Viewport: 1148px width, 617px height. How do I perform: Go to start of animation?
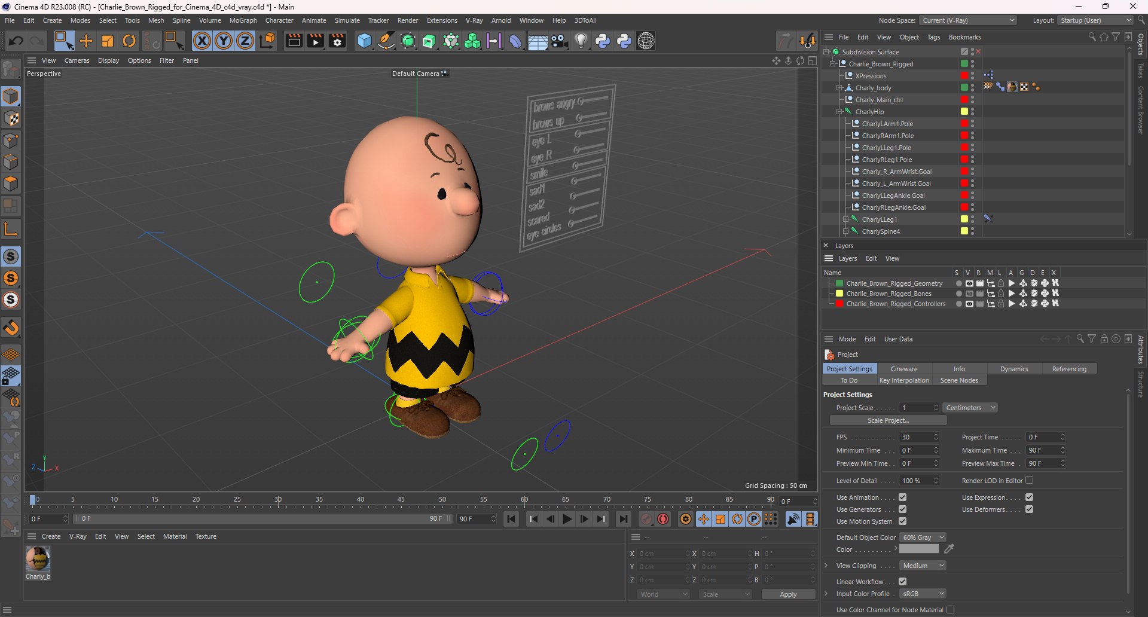pyautogui.click(x=511, y=519)
